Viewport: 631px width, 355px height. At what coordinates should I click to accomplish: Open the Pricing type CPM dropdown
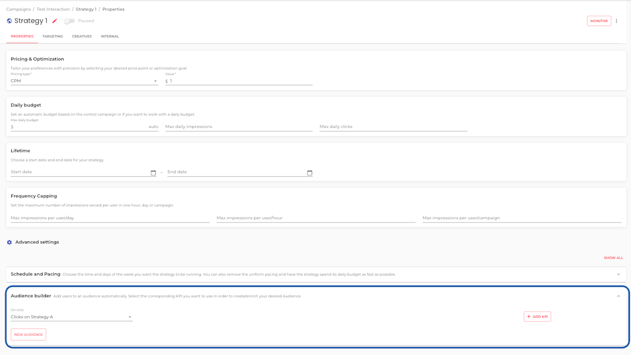[x=84, y=81]
